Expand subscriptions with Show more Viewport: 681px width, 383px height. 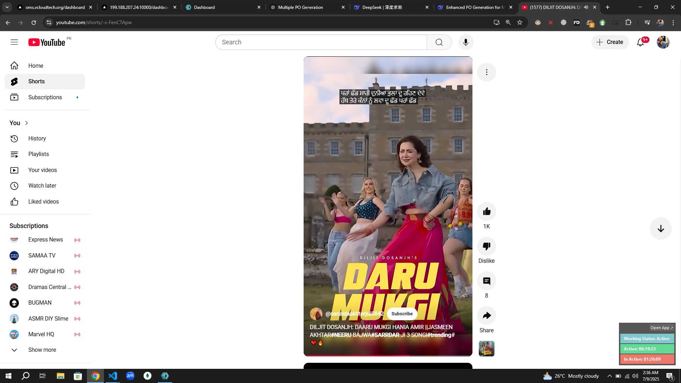pos(45,350)
